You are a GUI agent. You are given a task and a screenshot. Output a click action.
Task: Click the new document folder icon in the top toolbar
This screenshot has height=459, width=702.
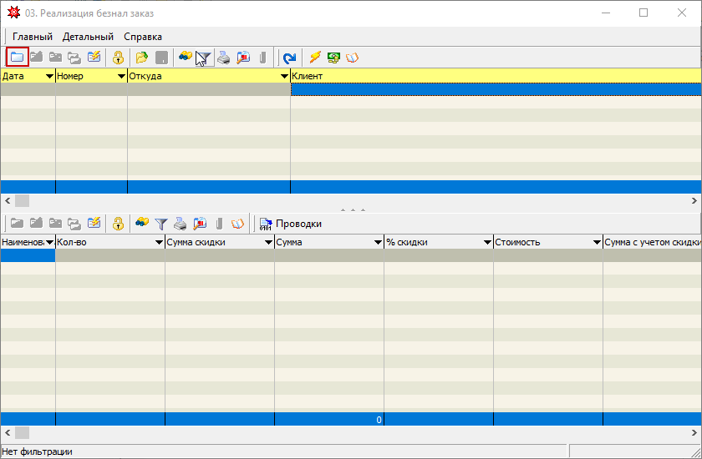17,58
